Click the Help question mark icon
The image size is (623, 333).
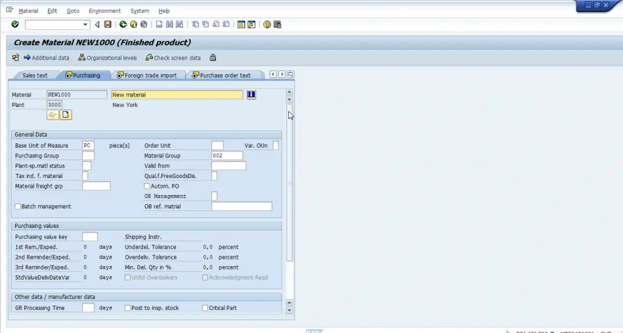(267, 24)
